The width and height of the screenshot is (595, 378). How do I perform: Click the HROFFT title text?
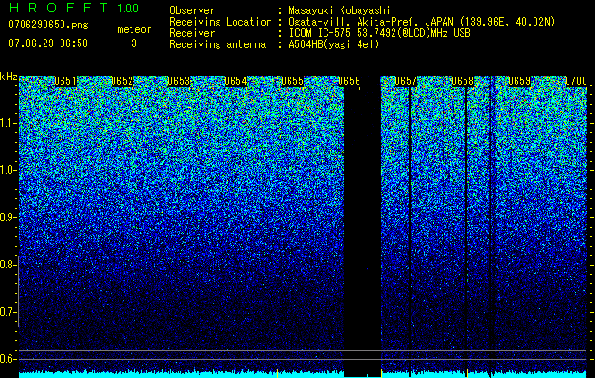(x=59, y=8)
